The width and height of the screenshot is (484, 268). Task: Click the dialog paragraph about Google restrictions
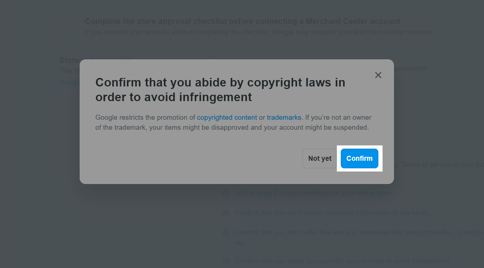click(233, 122)
